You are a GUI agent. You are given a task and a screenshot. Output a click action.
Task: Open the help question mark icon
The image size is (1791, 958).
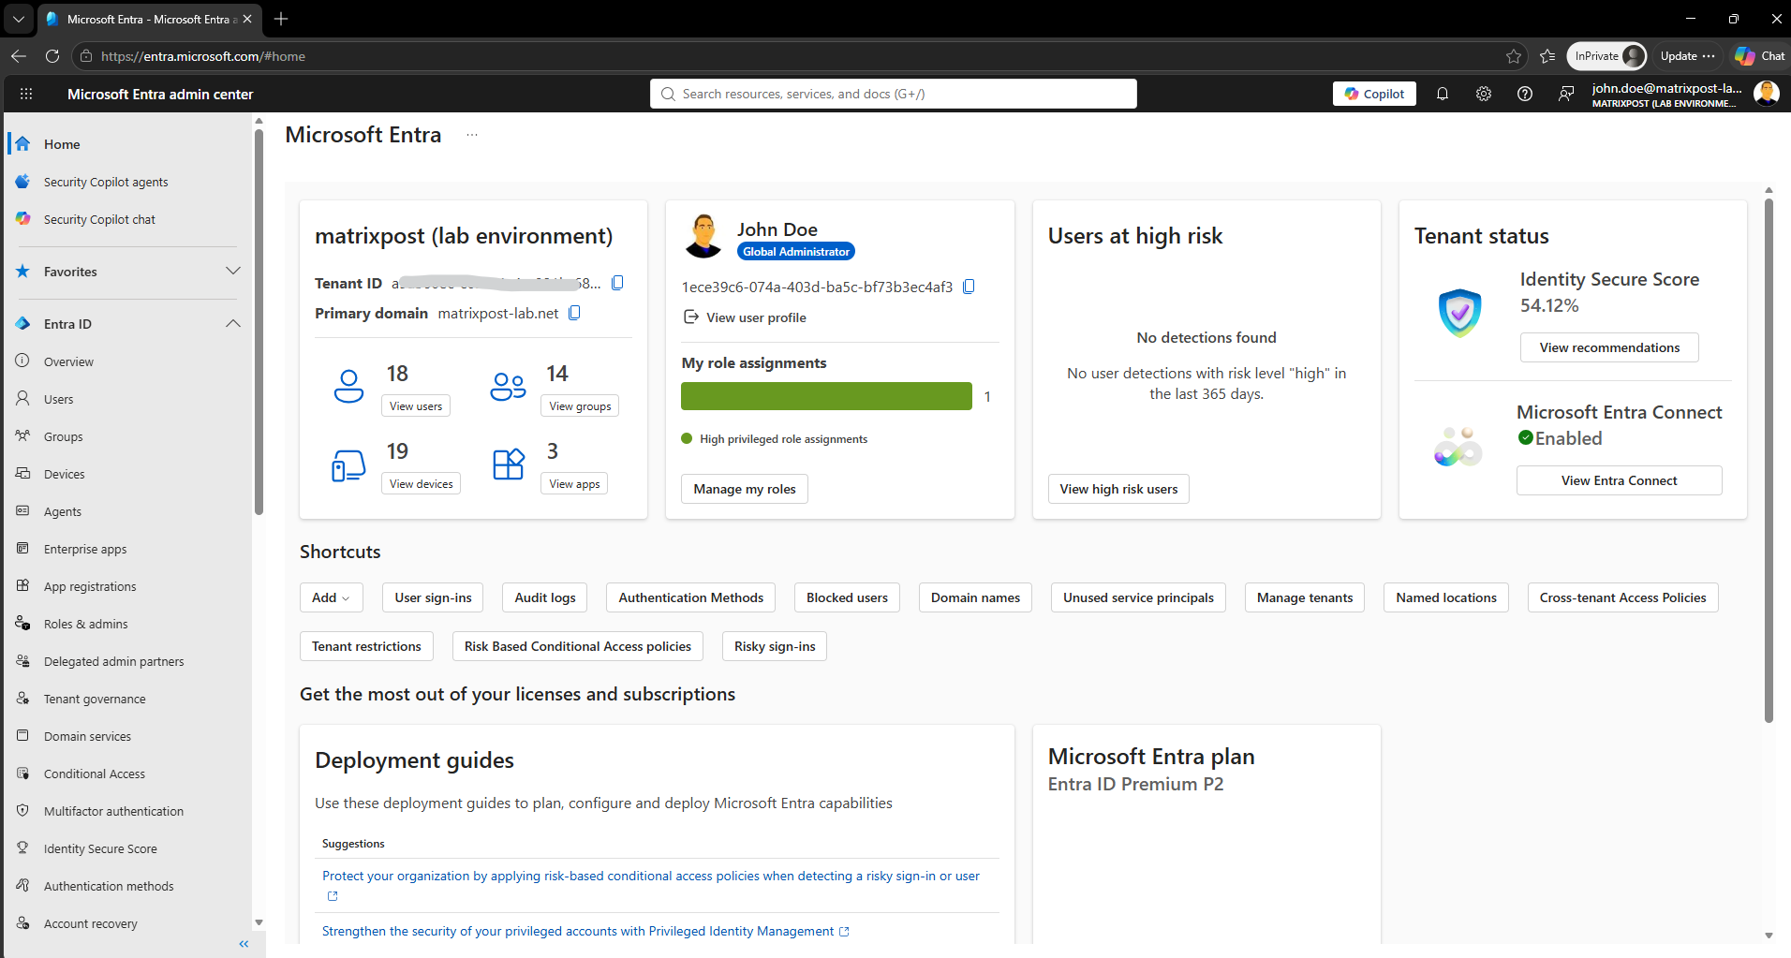click(1525, 94)
